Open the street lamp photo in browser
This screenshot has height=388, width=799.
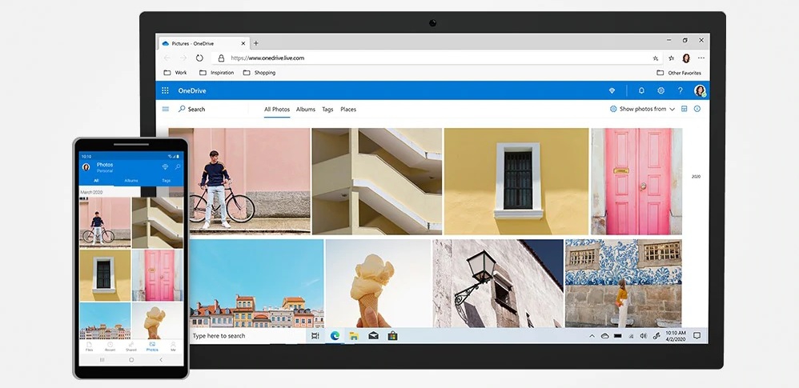[x=498, y=284]
